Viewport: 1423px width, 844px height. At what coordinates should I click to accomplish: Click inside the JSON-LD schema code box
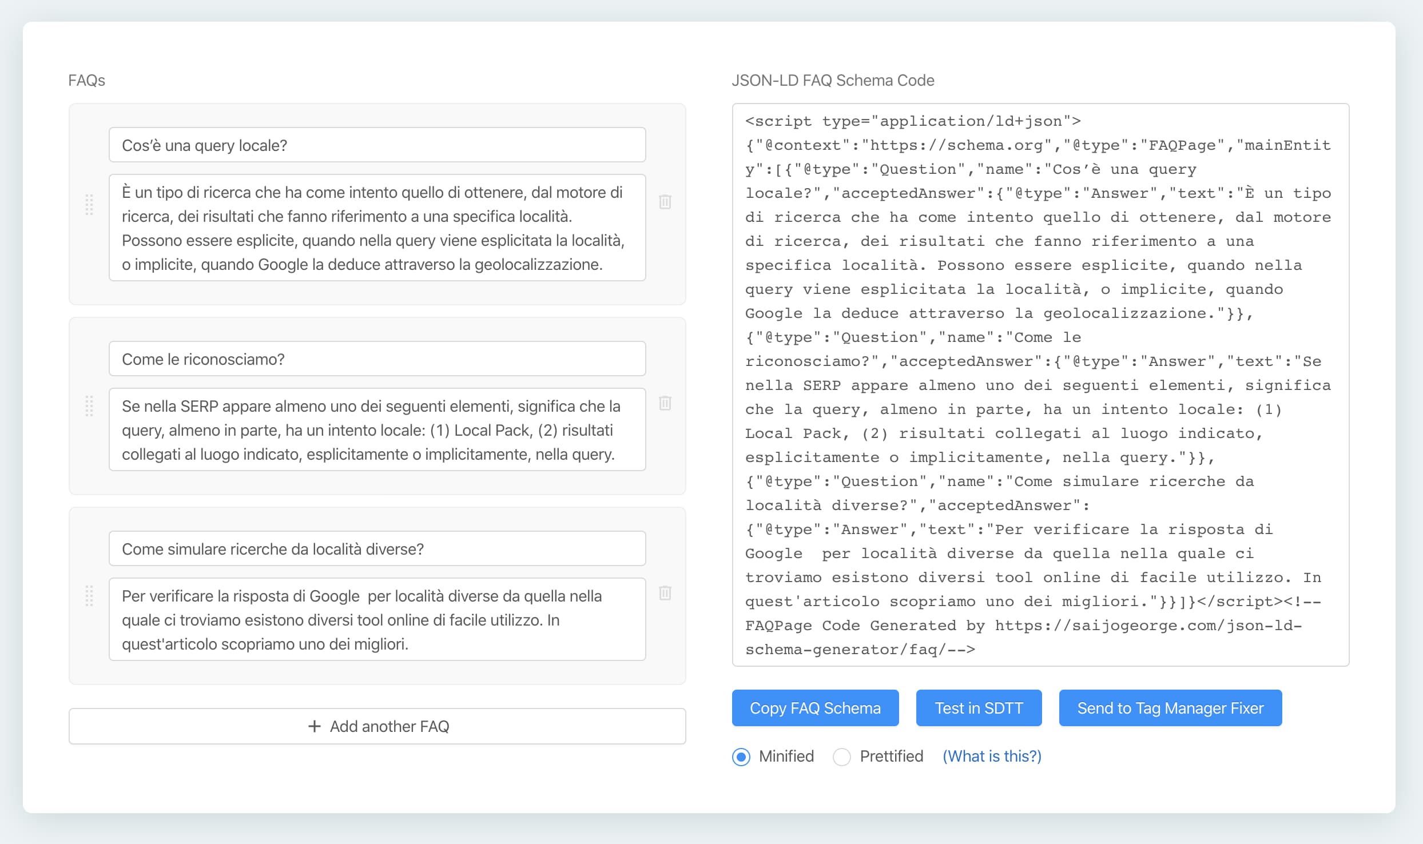1040,385
